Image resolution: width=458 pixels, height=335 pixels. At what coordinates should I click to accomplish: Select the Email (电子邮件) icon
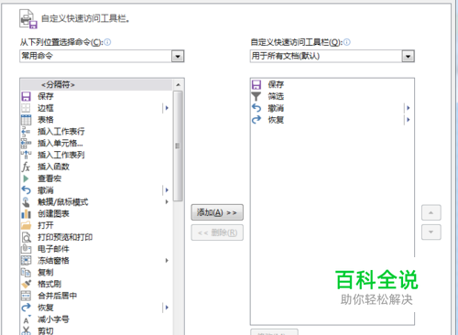pyautogui.click(x=26, y=249)
